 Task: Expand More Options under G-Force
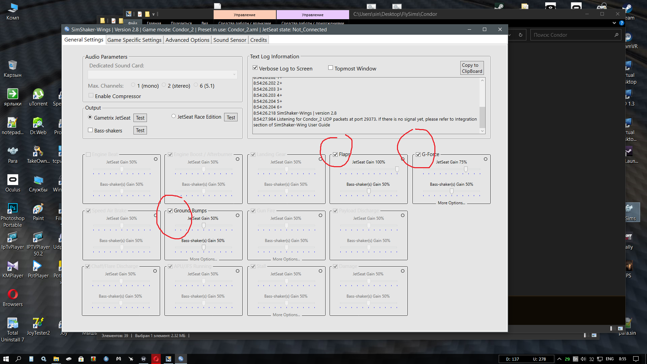pos(451,203)
